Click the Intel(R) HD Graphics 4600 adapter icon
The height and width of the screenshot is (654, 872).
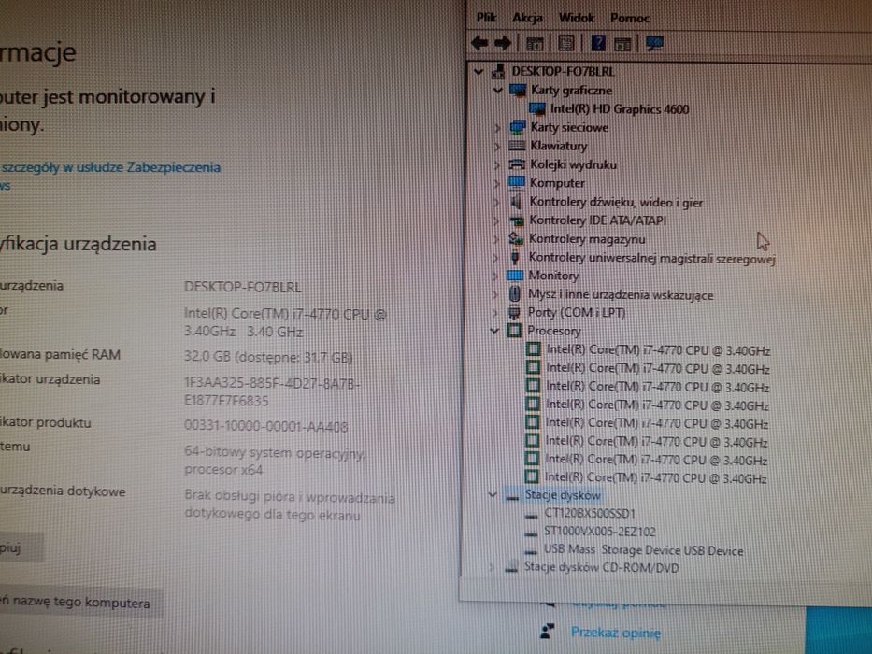(537, 109)
